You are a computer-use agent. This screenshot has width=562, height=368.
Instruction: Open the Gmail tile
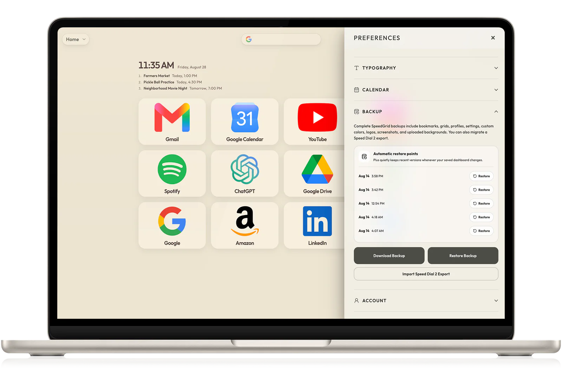click(x=172, y=122)
